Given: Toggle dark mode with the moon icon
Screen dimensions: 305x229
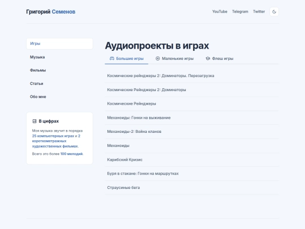Looking at the screenshot, I should pyautogui.click(x=274, y=12).
